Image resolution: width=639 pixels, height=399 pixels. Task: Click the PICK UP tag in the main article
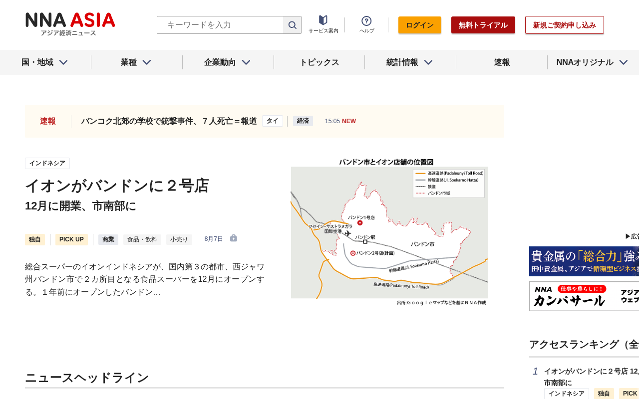click(x=71, y=239)
